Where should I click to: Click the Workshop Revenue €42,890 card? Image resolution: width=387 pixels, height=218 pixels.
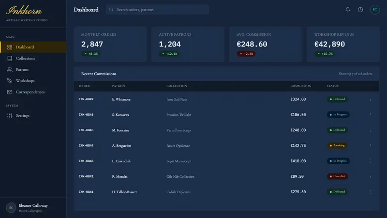(x=343, y=44)
